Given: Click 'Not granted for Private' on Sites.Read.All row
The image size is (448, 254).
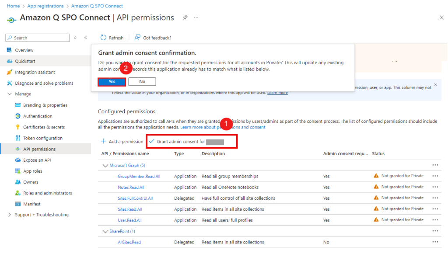Looking at the screenshot, I should 402,209.
